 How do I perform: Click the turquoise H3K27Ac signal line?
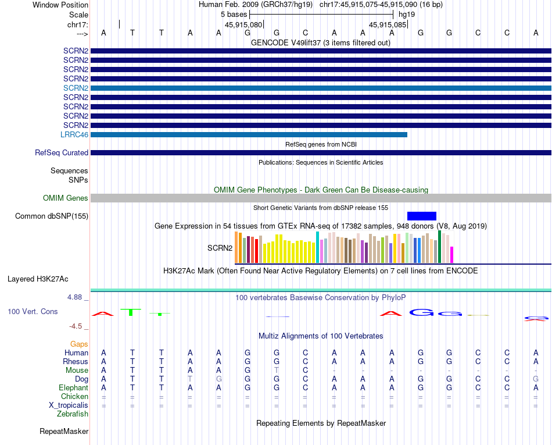click(x=321, y=290)
